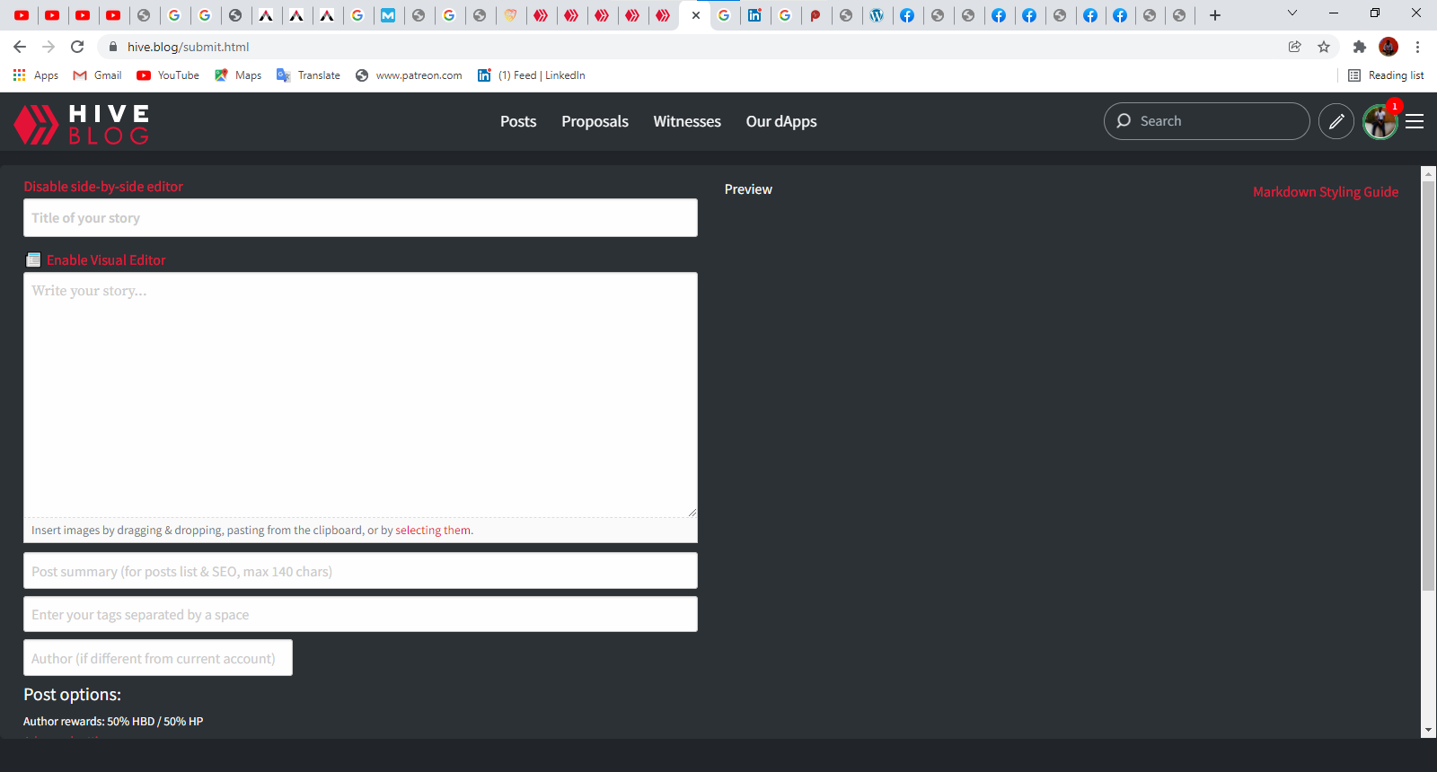Screen dimensions: 1437x772
Task: Open the Chrome extensions puzzle icon
Action: coord(1359,47)
